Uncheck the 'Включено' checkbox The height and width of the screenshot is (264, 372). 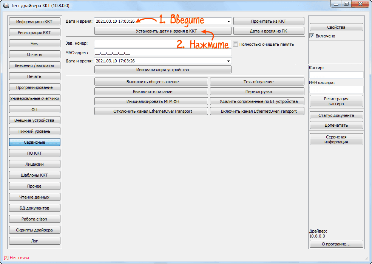point(312,36)
